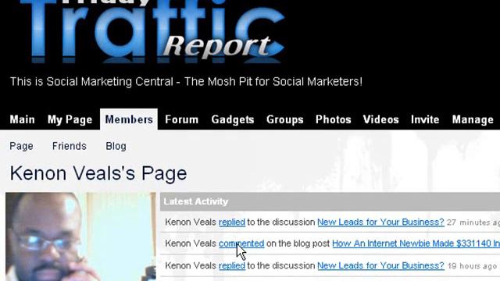The image size is (500, 281).
Task: Open the Main navigation tab
Action: click(x=22, y=119)
